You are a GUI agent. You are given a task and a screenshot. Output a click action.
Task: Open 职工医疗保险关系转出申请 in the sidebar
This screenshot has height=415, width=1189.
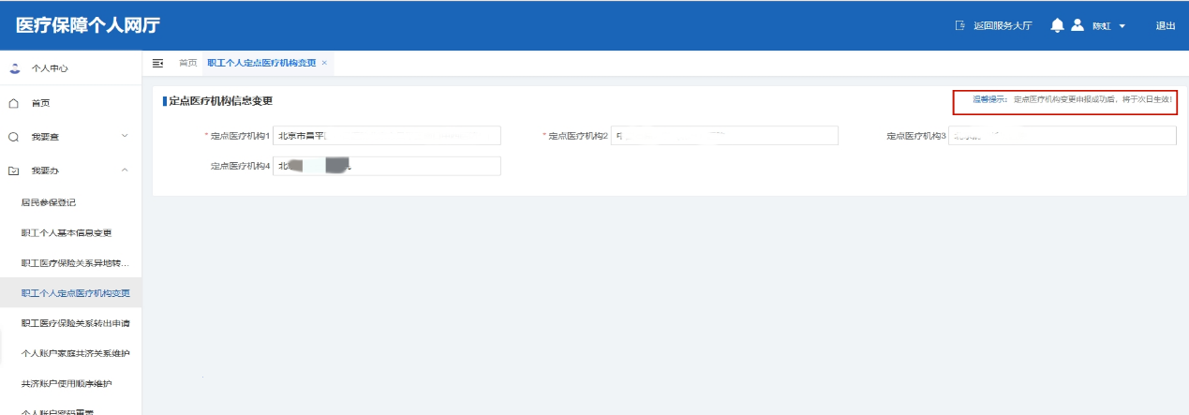pos(76,323)
